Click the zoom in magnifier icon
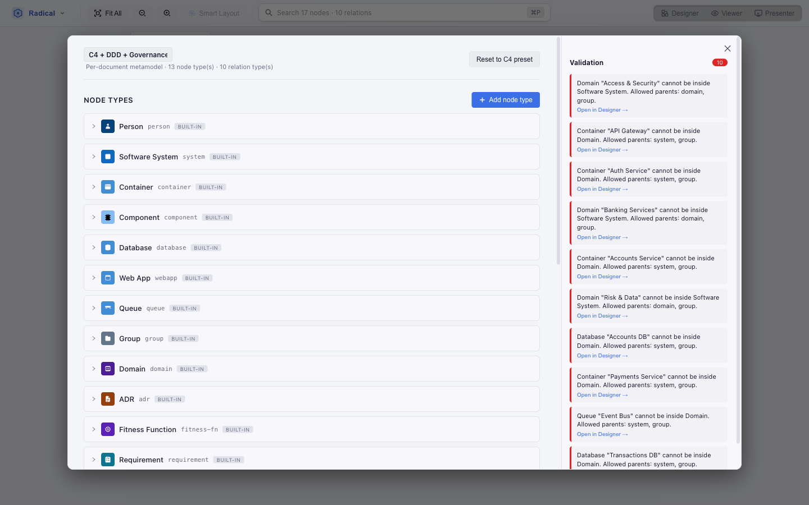Viewport: 809px width, 505px height. coord(167,13)
